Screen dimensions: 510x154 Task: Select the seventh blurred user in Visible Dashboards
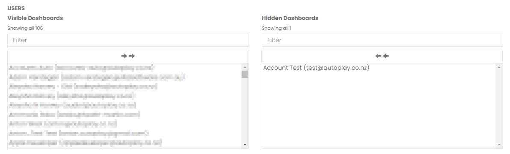[62, 124]
